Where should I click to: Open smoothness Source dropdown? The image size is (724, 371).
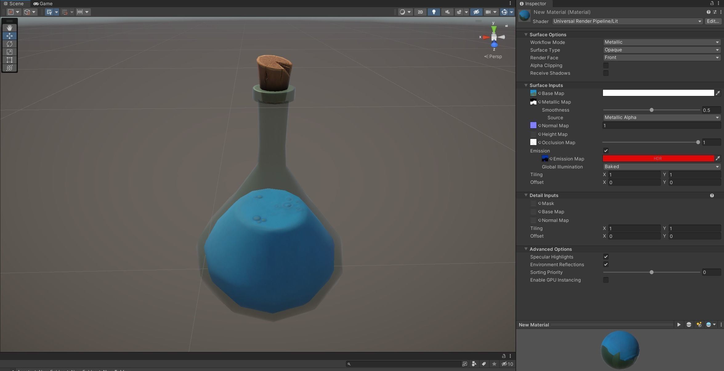click(x=661, y=117)
